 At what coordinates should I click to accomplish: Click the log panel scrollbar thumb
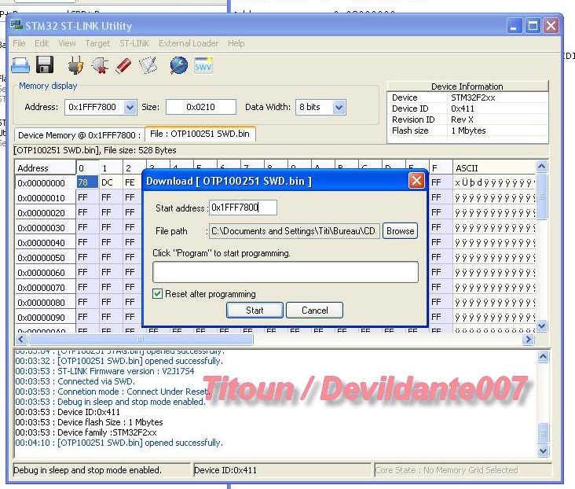543,433
